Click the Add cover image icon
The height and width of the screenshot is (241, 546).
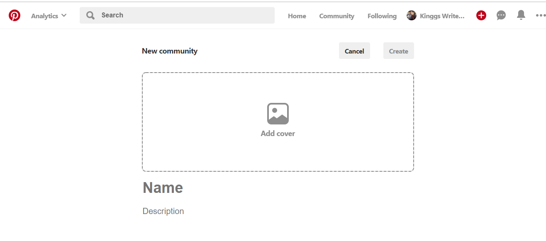click(278, 113)
